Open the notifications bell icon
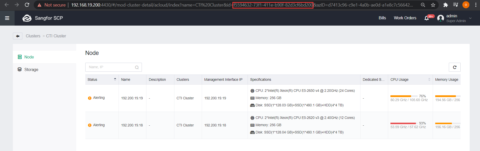Image resolution: width=480 pixels, height=151 pixels. pyautogui.click(x=427, y=18)
